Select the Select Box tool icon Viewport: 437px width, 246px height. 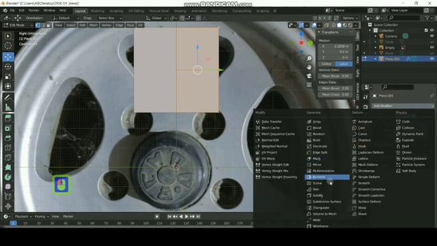(x=8, y=36)
